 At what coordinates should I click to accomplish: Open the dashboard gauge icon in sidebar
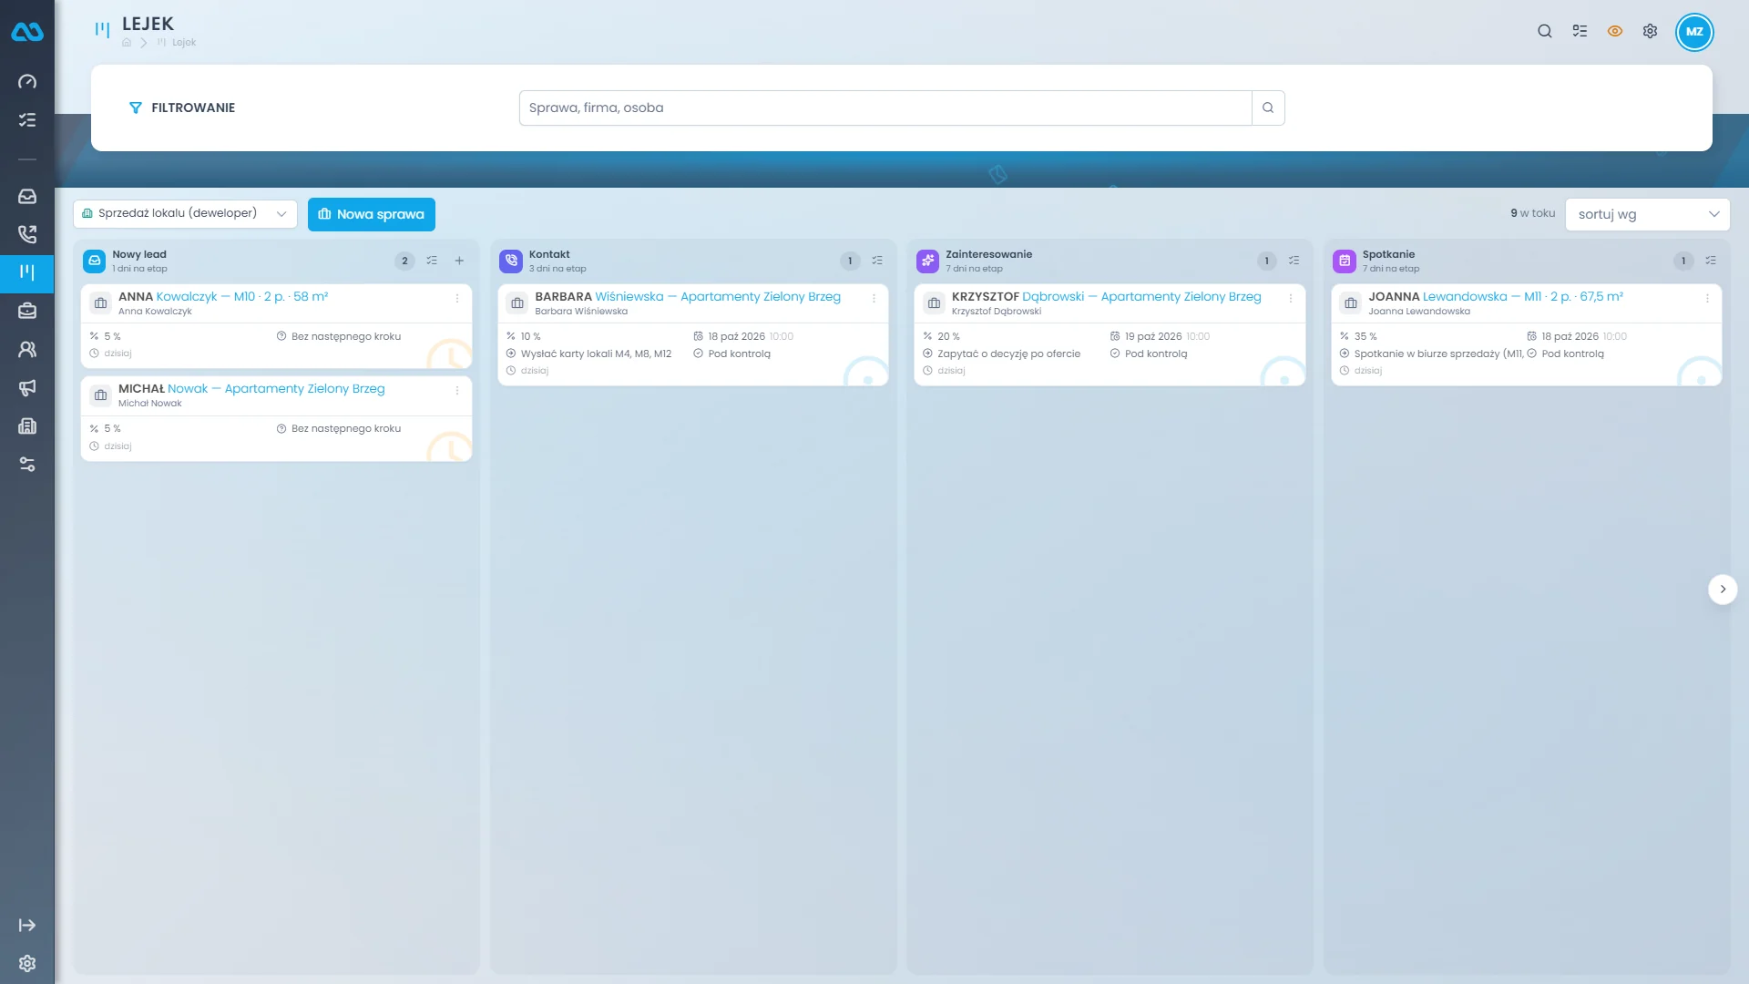click(x=27, y=82)
